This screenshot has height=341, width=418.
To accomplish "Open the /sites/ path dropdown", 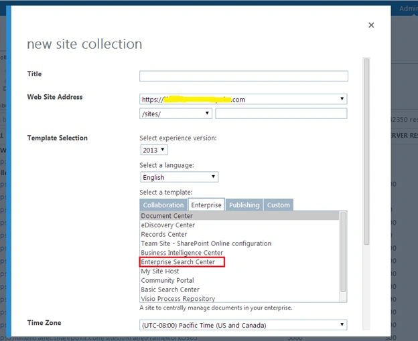I will (x=176, y=114).
